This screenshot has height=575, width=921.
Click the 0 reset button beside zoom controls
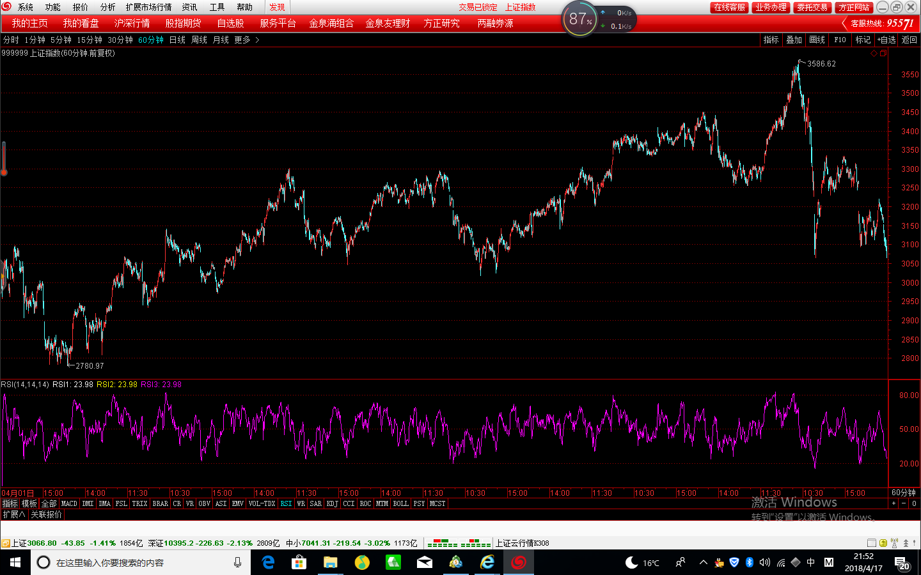915,503
